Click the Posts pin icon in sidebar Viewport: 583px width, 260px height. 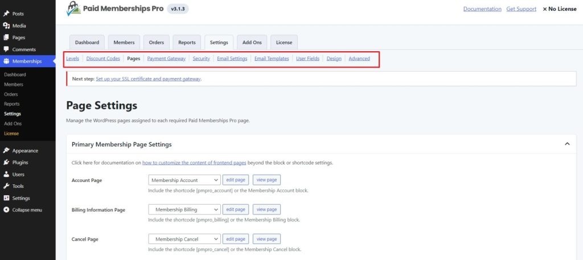[6, 14]
